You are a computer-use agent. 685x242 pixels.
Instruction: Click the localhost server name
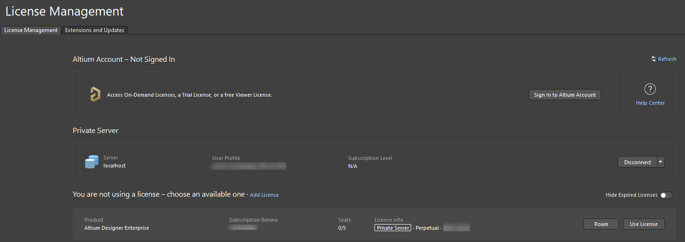(x=114, y=166)
